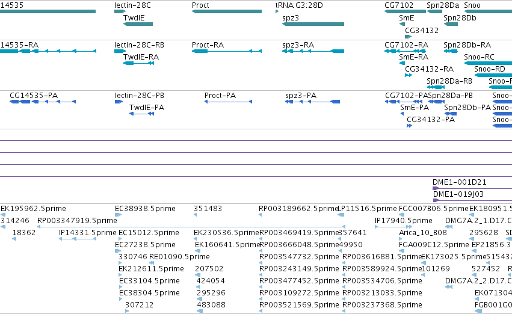Select the spz3 gene bar

(x=313, y=24)
